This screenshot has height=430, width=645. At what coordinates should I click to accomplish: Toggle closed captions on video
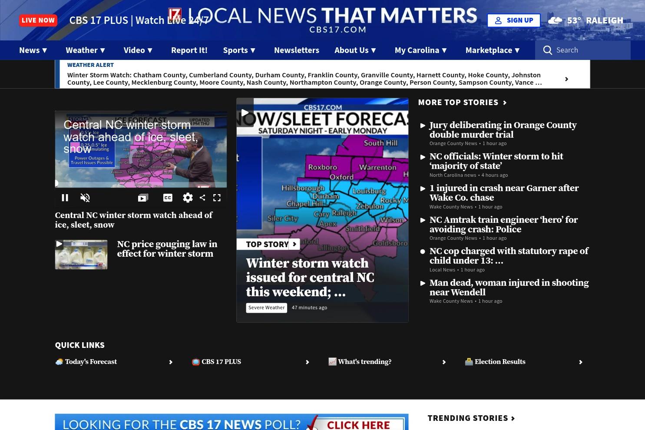point(168,198)
